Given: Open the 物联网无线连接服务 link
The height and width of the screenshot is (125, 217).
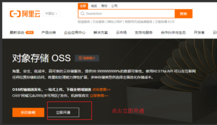Looking at the screenshot, I should (x=139, y=22).
